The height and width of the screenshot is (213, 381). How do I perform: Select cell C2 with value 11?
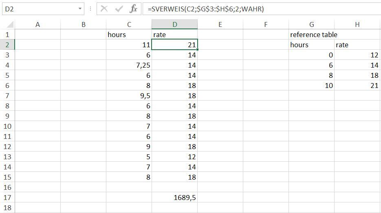tap(129, 45)
